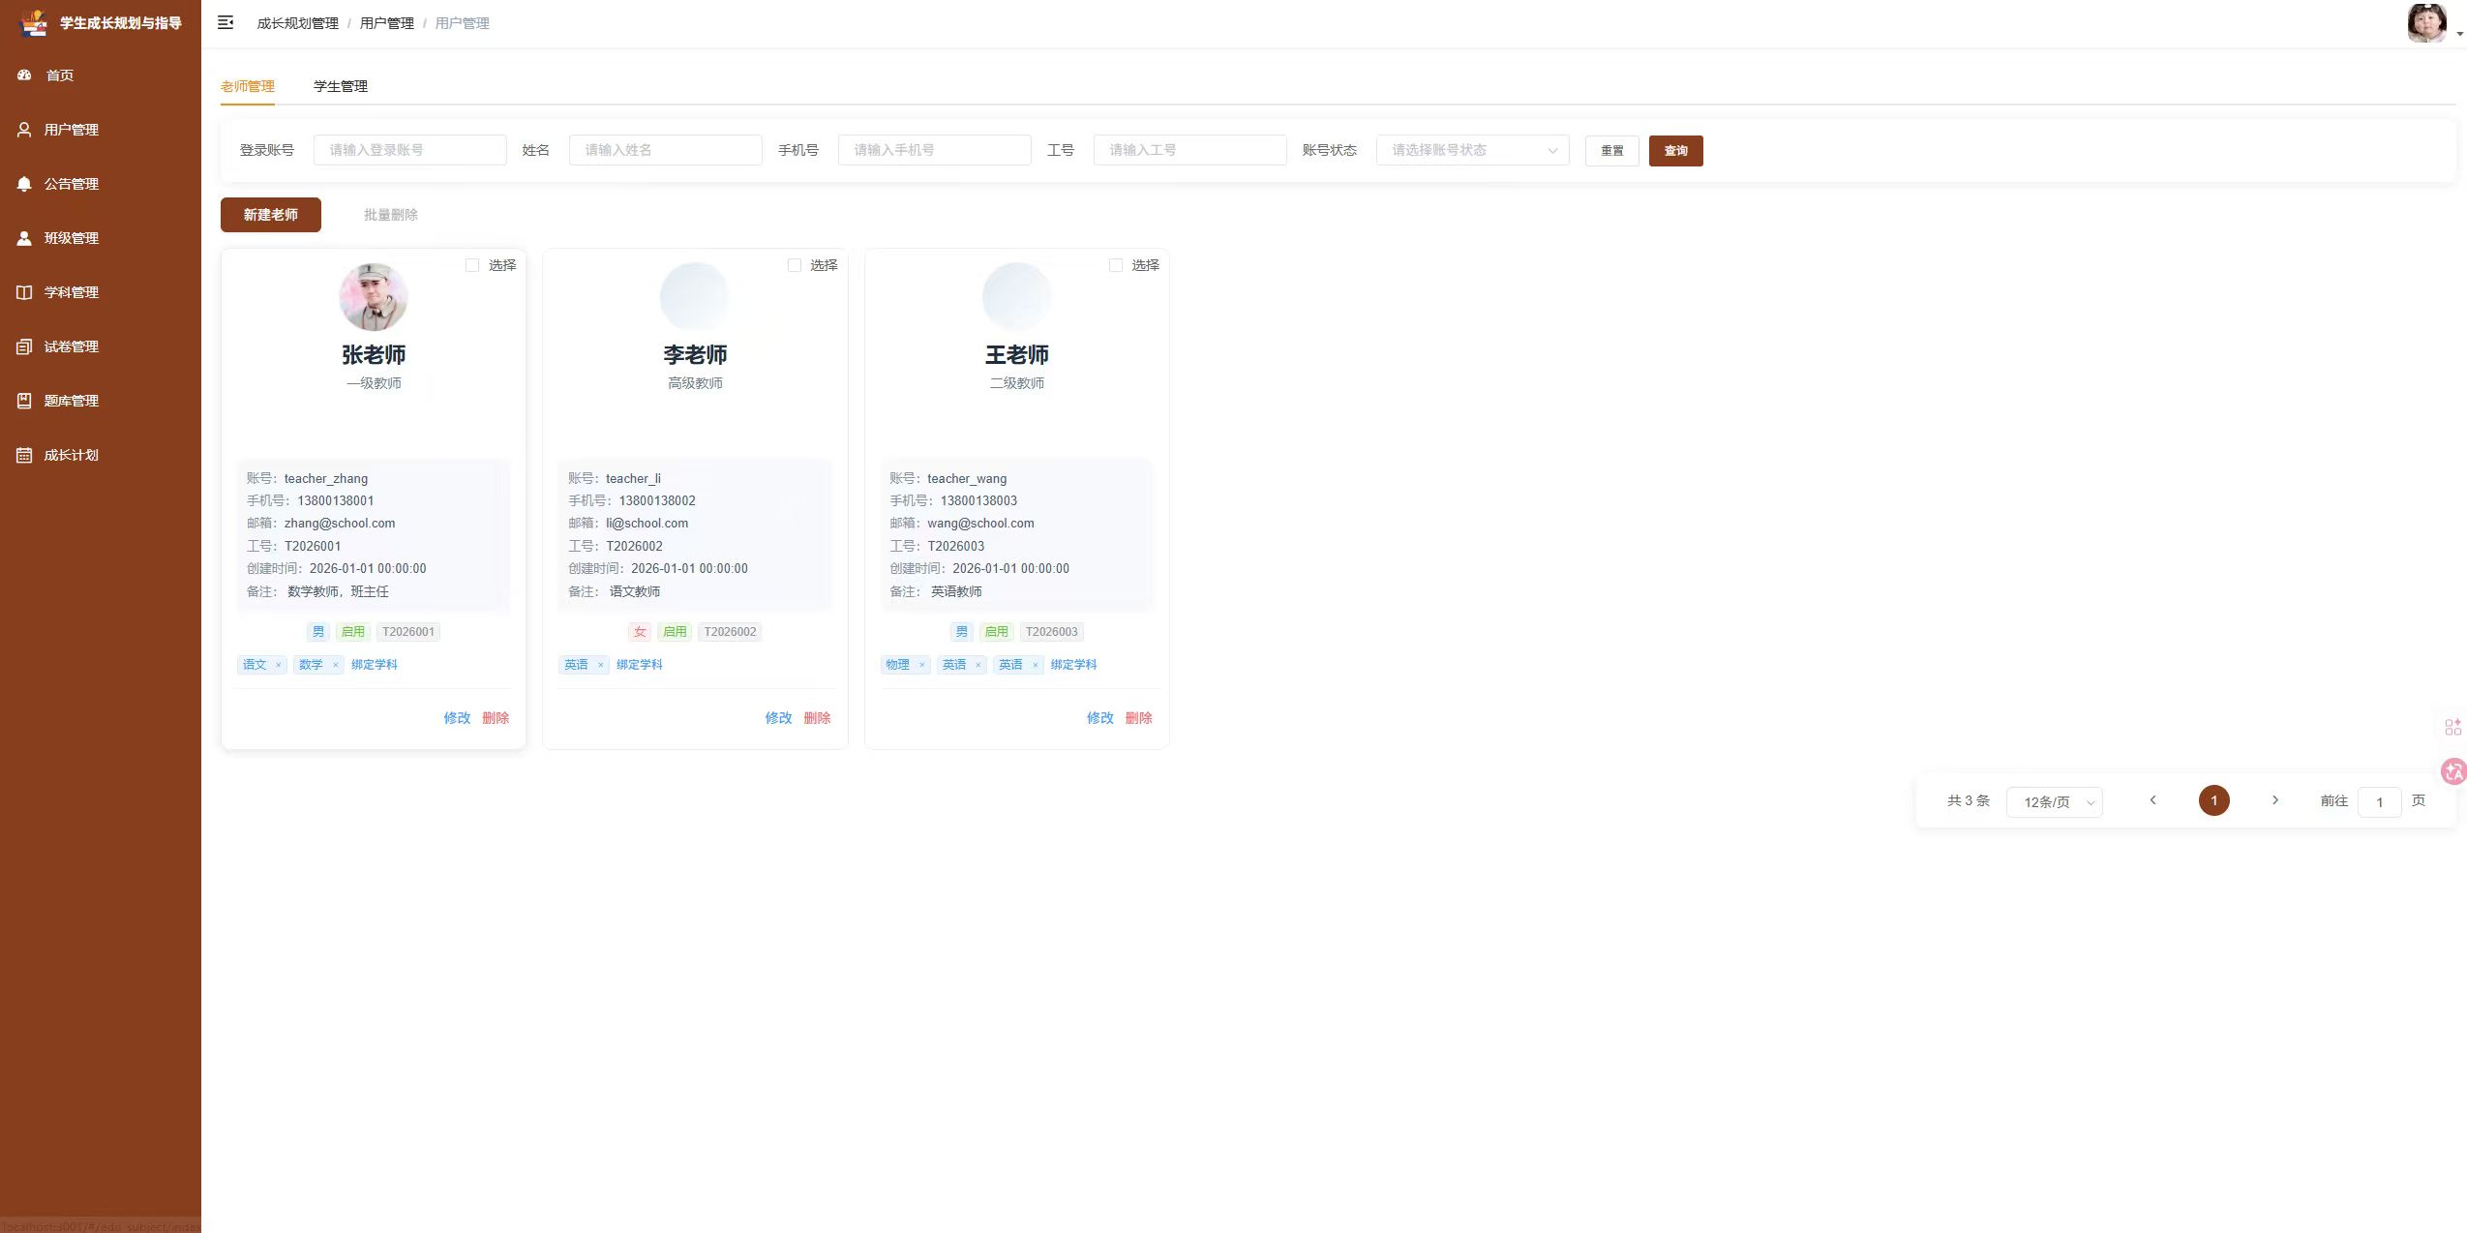The image size is (2467, 1233).
Task: Click the 查询 button
Action: pyautogui.click(x=1676, y=151)
